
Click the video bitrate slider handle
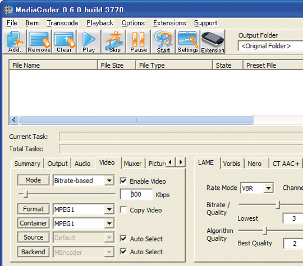[x=26, y=194]
